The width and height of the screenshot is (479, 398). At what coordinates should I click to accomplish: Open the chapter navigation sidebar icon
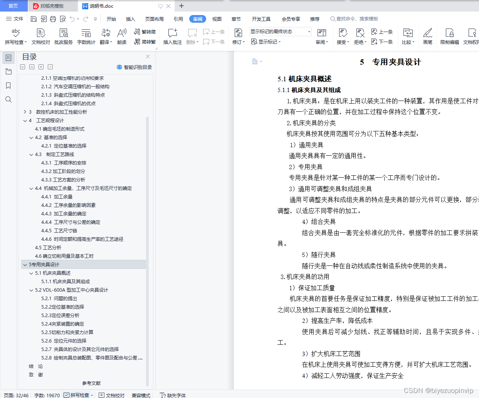coord(8,72)
